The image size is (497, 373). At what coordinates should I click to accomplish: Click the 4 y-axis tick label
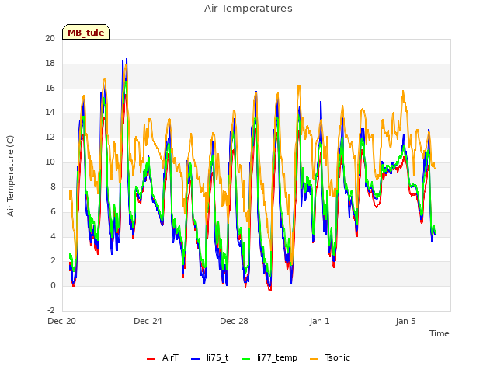[53, 236]
